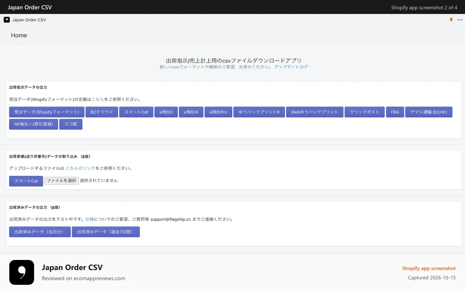
Task: Click the ヤマト運輸 B2(HK) button
Action: click(x=429, y=112)
